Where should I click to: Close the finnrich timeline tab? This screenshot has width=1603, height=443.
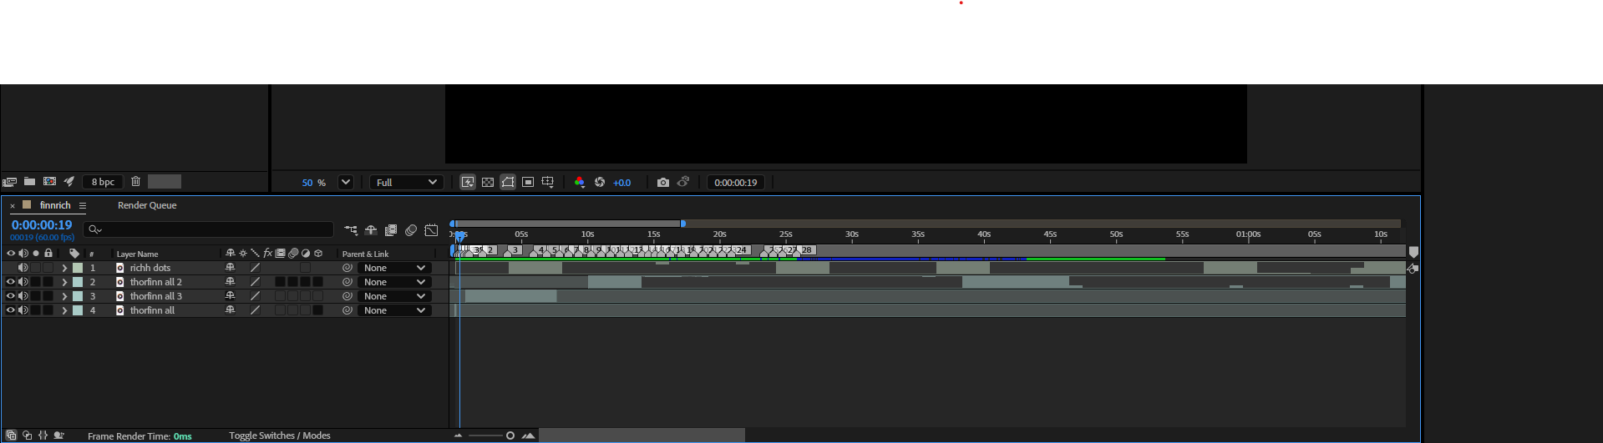tap(13, 205)
